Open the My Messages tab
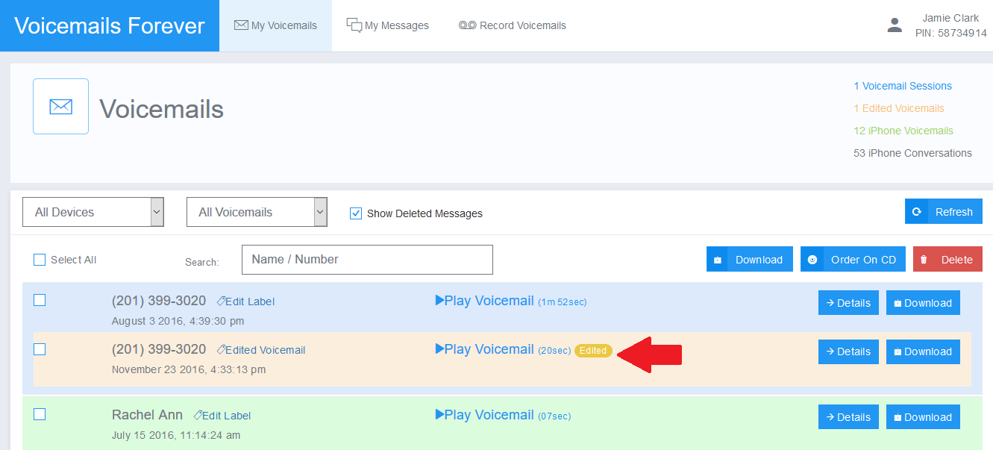 click(387, 25)
